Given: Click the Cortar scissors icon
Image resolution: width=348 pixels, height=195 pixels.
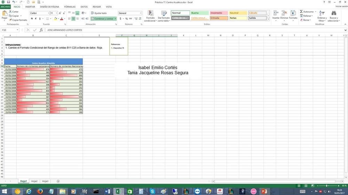Looking at the screenshot, I should click(10, 12).
